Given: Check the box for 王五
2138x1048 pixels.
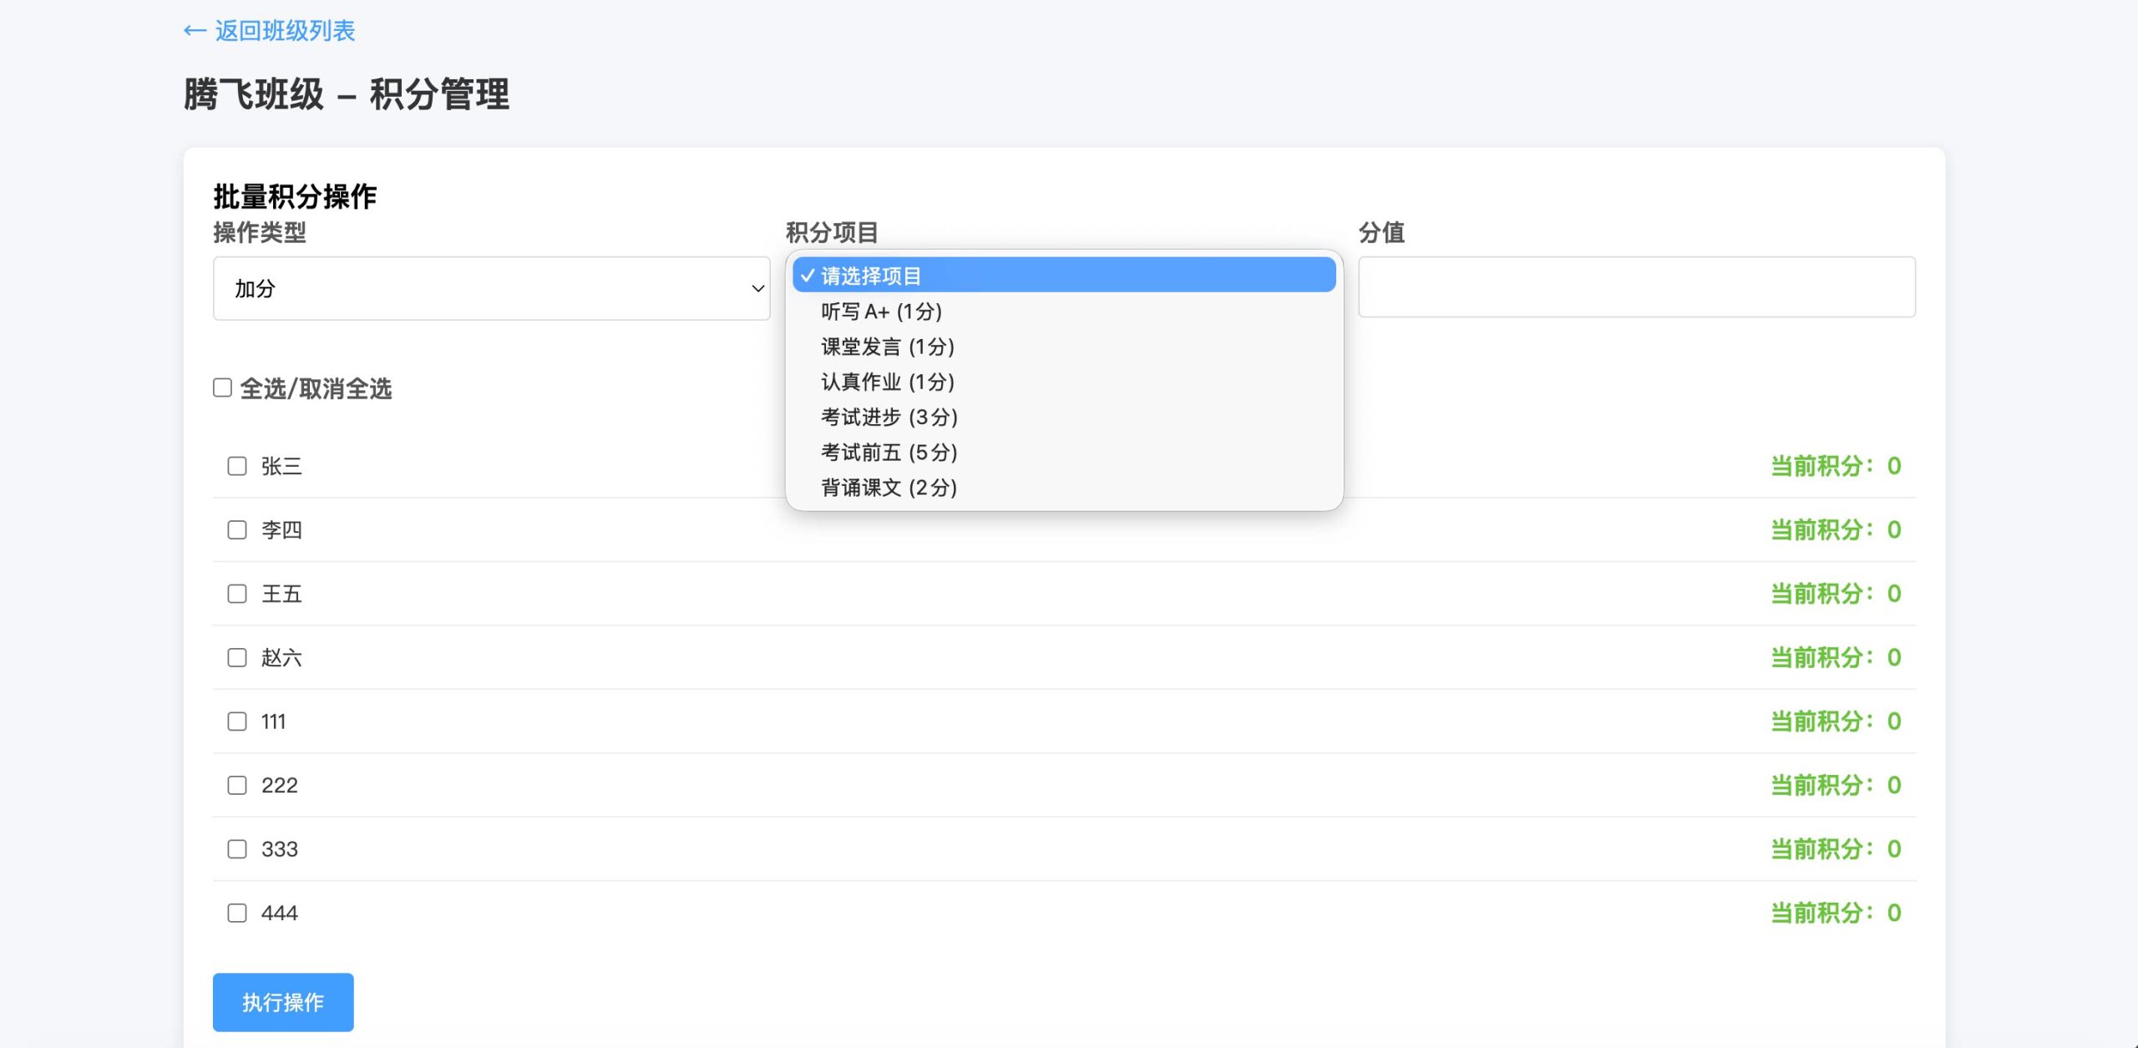Looking at the screenshot, I should pos(237,594).
